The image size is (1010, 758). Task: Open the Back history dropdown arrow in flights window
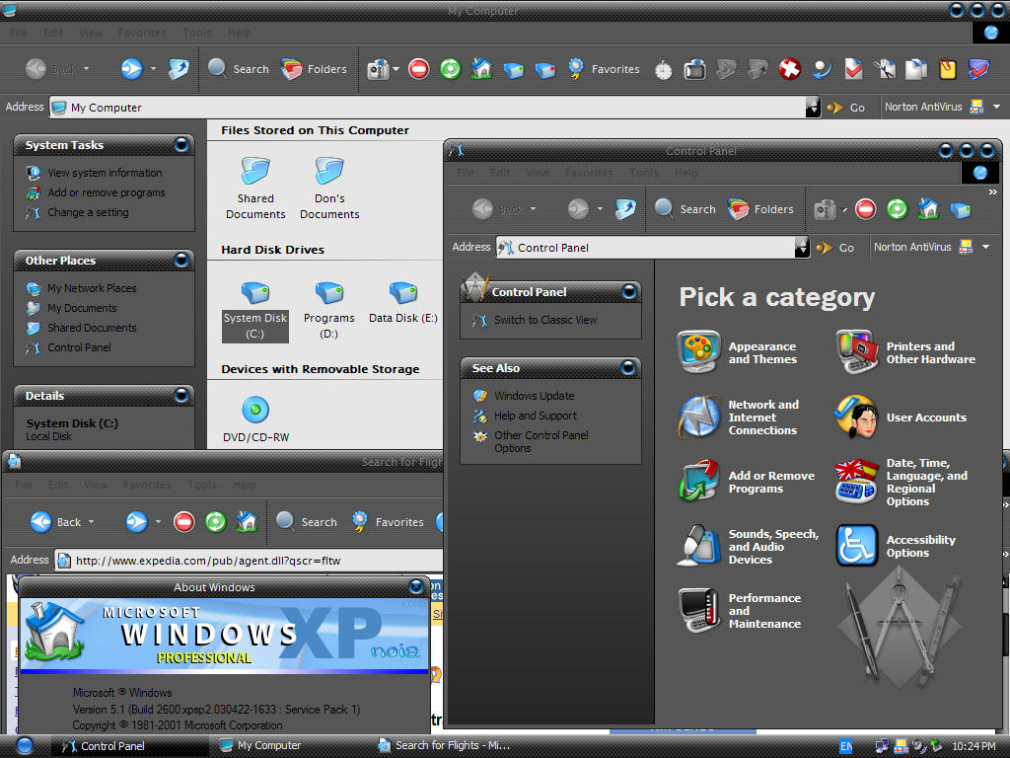tap(91, 521)
